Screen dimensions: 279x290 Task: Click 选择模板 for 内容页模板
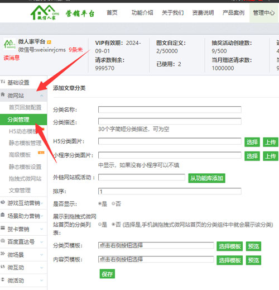pyautogui.click(x=229, y=260)
